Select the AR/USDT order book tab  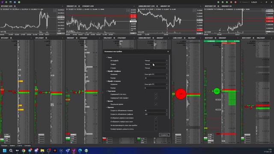pos(192,38)
